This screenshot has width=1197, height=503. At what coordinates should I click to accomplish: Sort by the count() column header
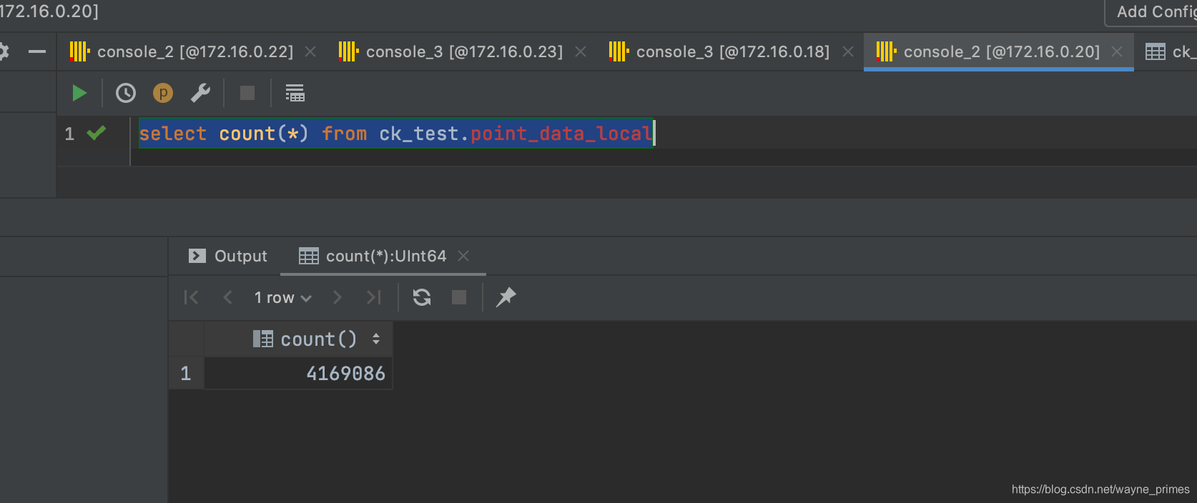click(x=299, y=339)
